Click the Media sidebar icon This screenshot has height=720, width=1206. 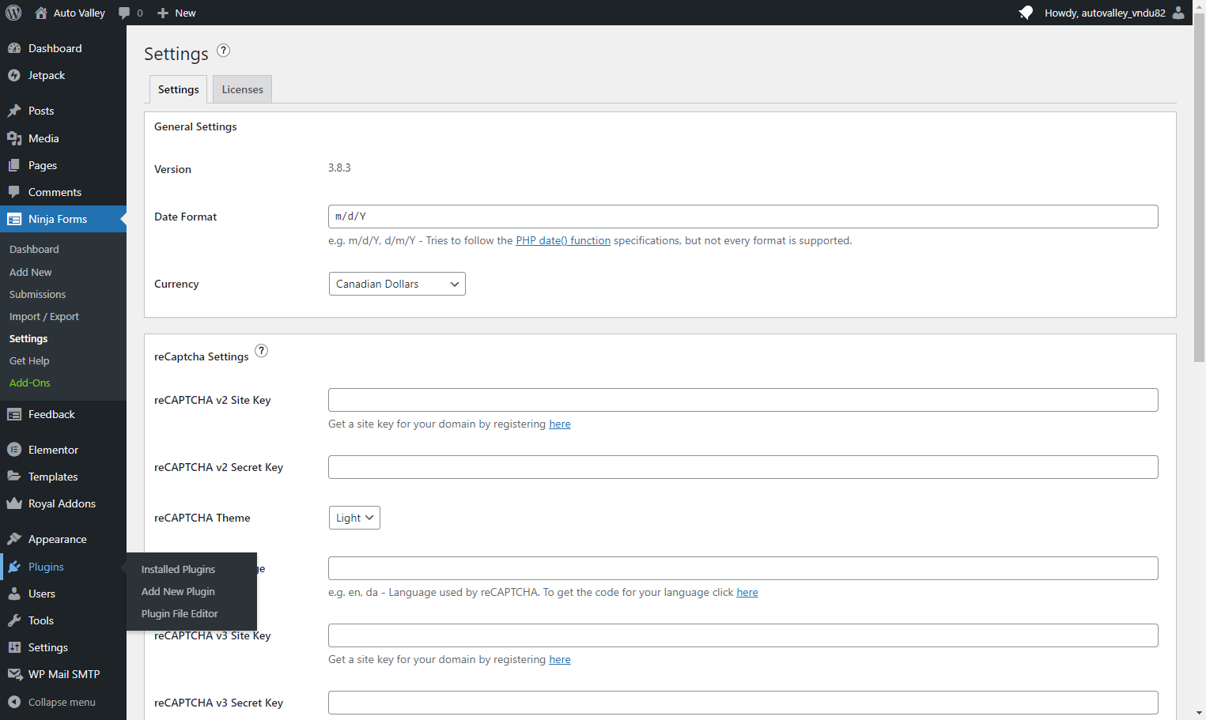14,138
